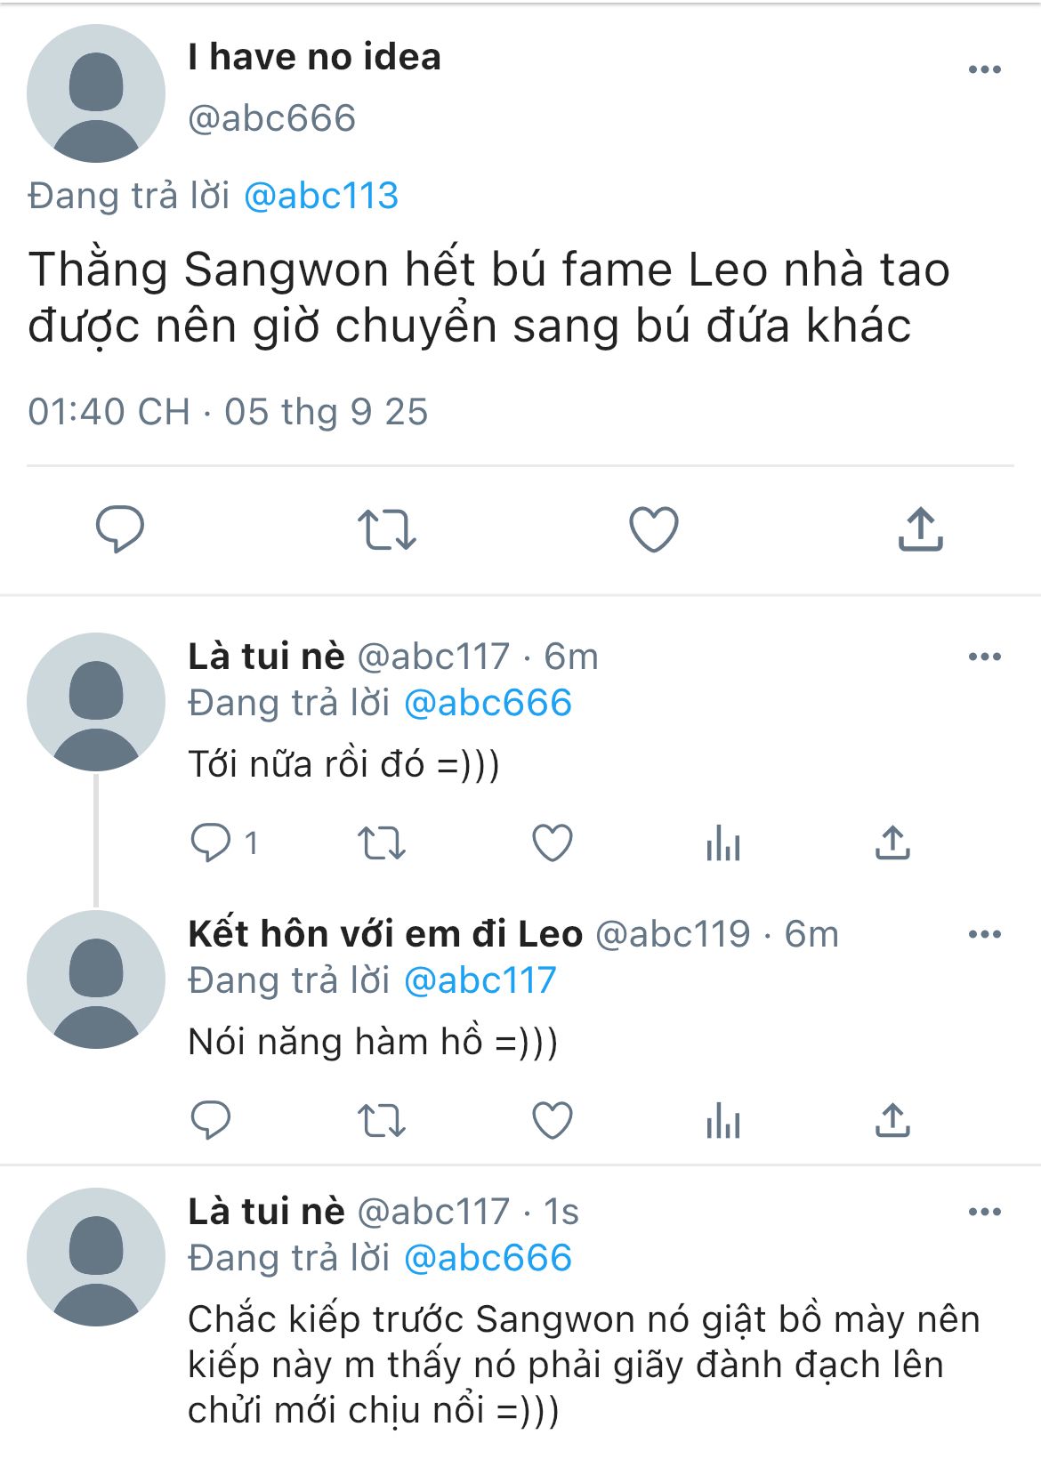1041x1459 pixels.
Task: Open more options on @abc119 reply
Action: tap(984, 934)
